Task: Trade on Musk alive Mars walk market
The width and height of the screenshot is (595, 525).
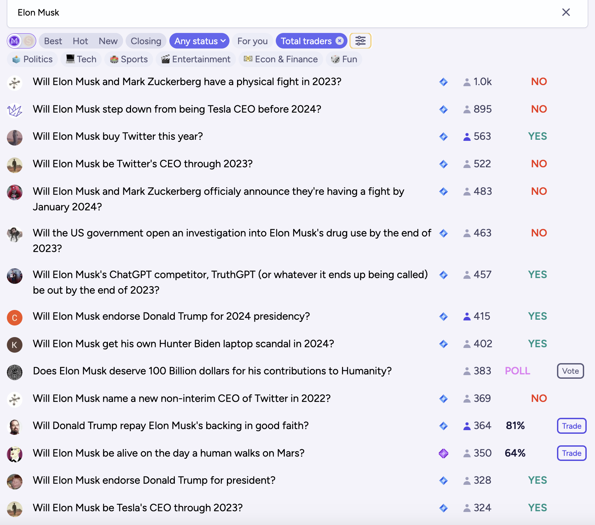Action: coord(571,453)
